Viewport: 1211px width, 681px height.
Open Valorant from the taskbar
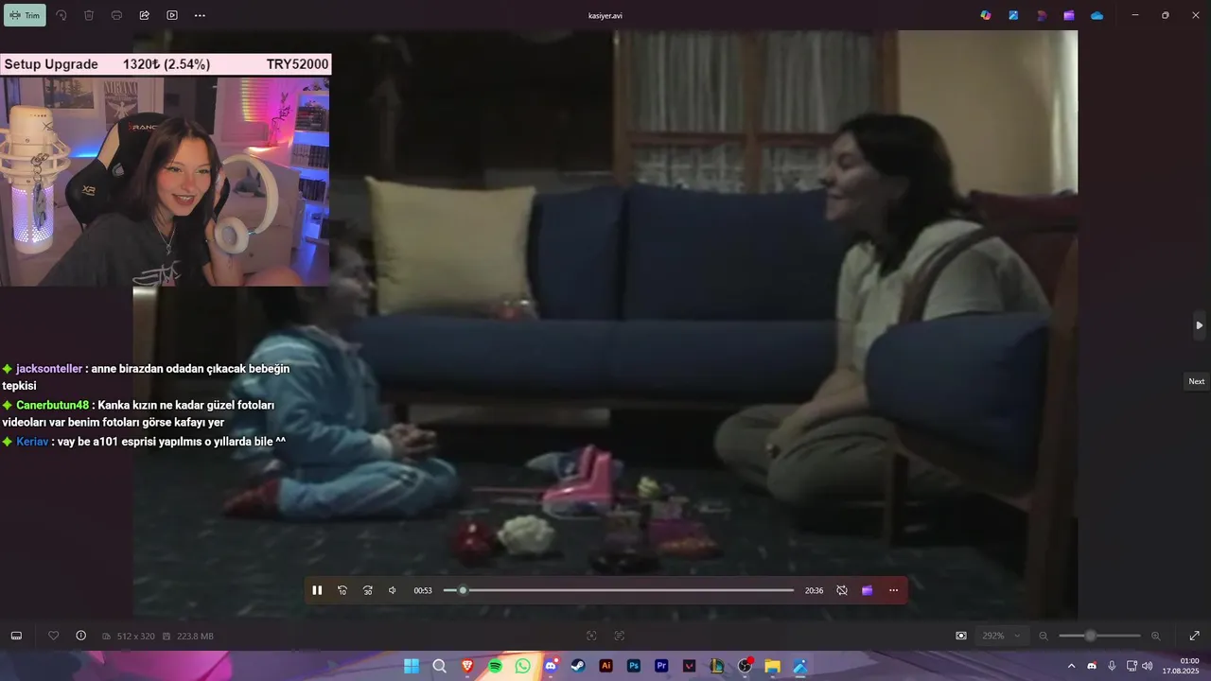[690, 666]
